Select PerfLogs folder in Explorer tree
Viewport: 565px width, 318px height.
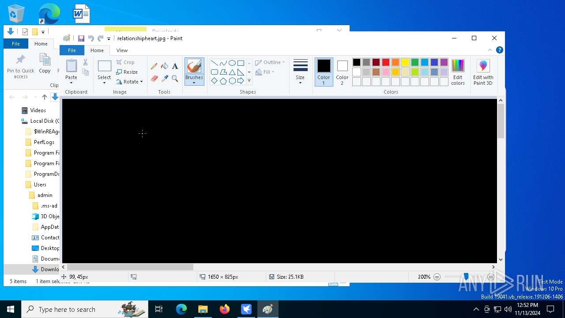(44, 142)
